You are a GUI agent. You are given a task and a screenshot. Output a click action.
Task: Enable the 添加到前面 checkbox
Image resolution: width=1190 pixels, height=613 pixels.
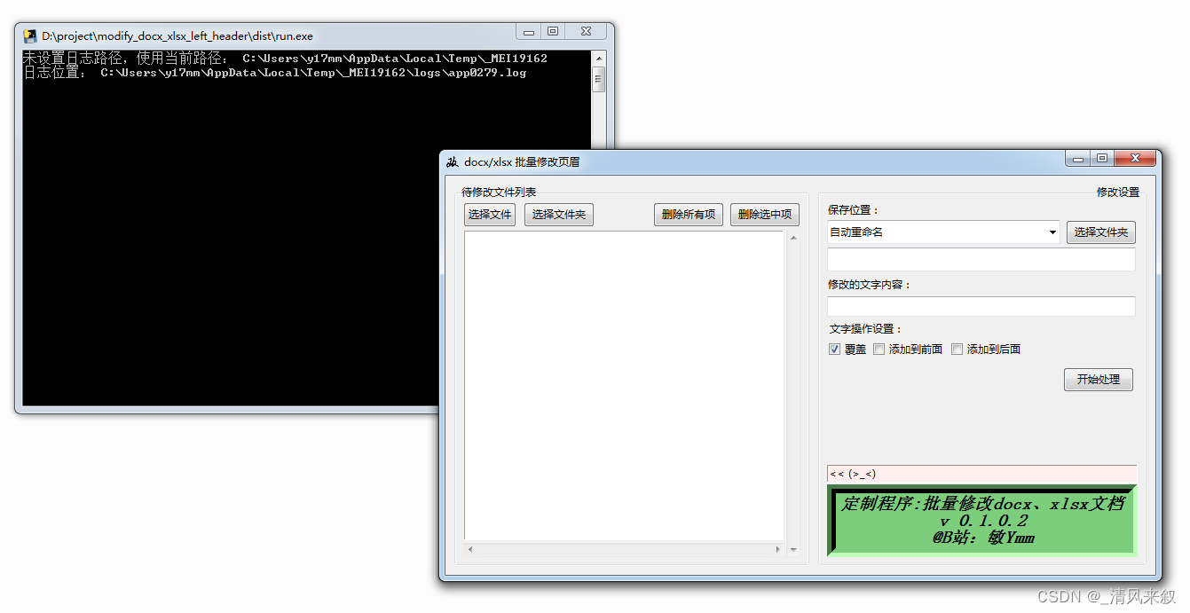(x=879, y=350)
